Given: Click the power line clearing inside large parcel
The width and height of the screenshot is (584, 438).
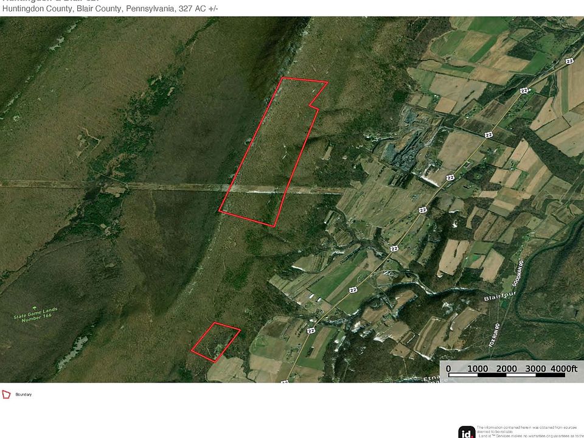Looking at the screenshot, I should tap(259, 189).
